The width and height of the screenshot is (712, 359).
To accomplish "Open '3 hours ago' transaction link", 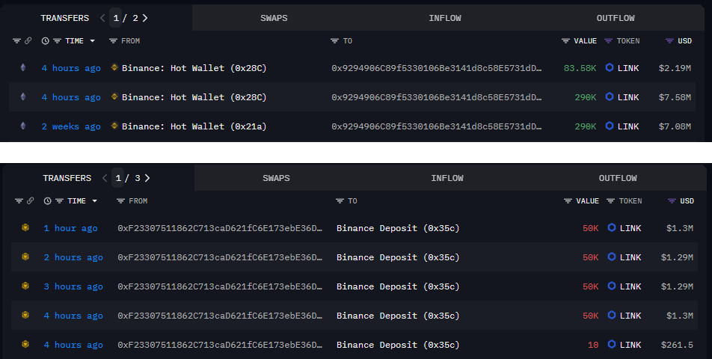I will coord(73,286).
